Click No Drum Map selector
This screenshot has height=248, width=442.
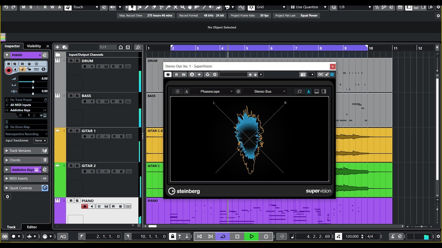point(26,127)
